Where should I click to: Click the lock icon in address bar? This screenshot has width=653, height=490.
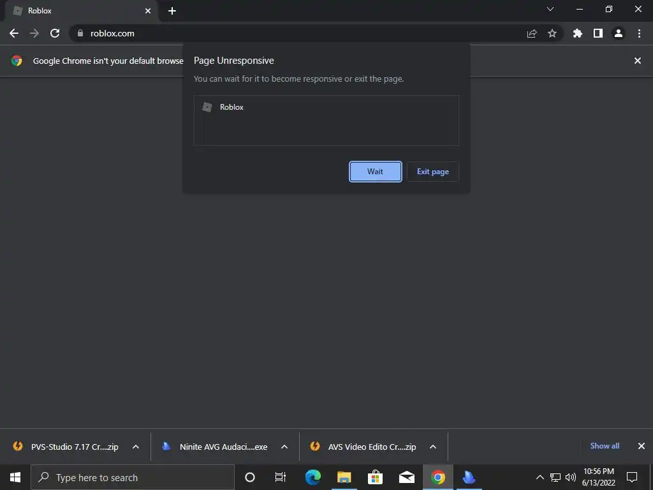pos(80,33)
